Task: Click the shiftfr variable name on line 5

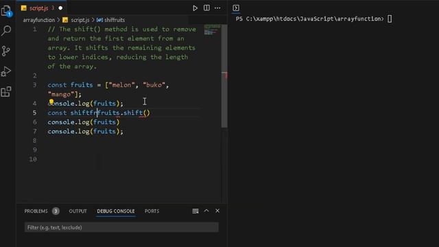Action: [x=84, y=113]
